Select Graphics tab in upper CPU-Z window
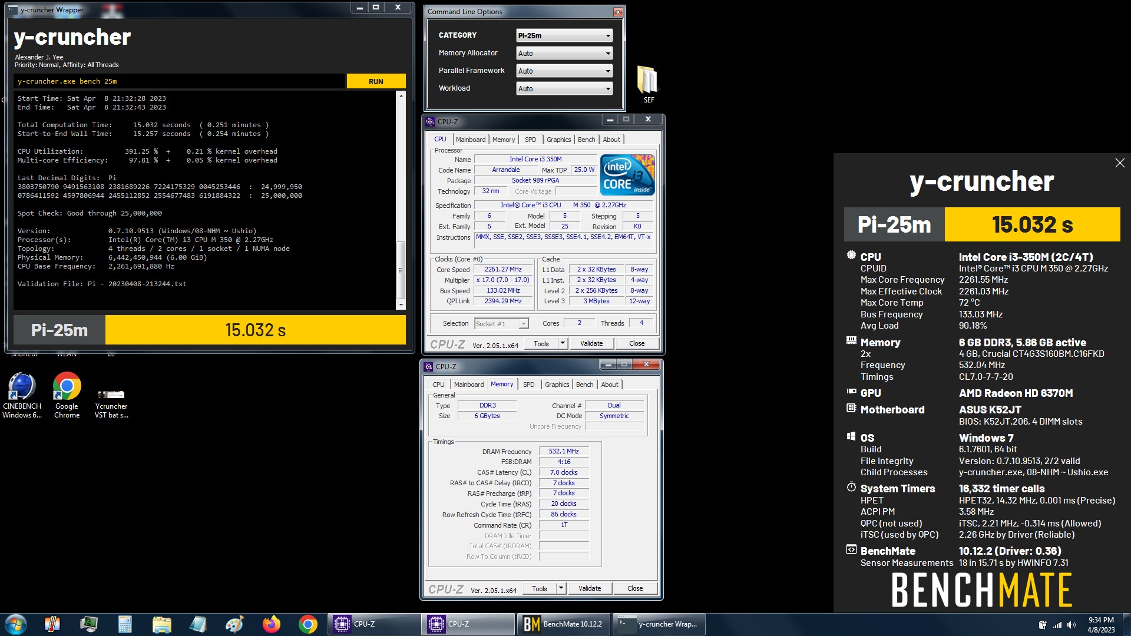This screenshot has width=1131, height=636. (558, 140)
